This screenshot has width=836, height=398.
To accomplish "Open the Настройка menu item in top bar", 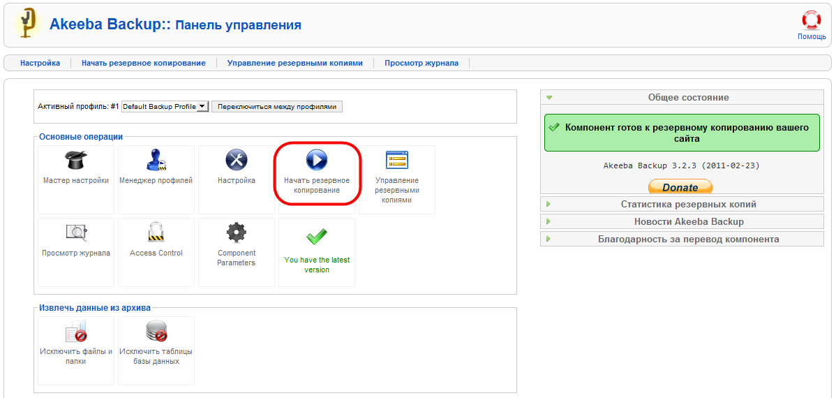I will [x=40, y=63].
